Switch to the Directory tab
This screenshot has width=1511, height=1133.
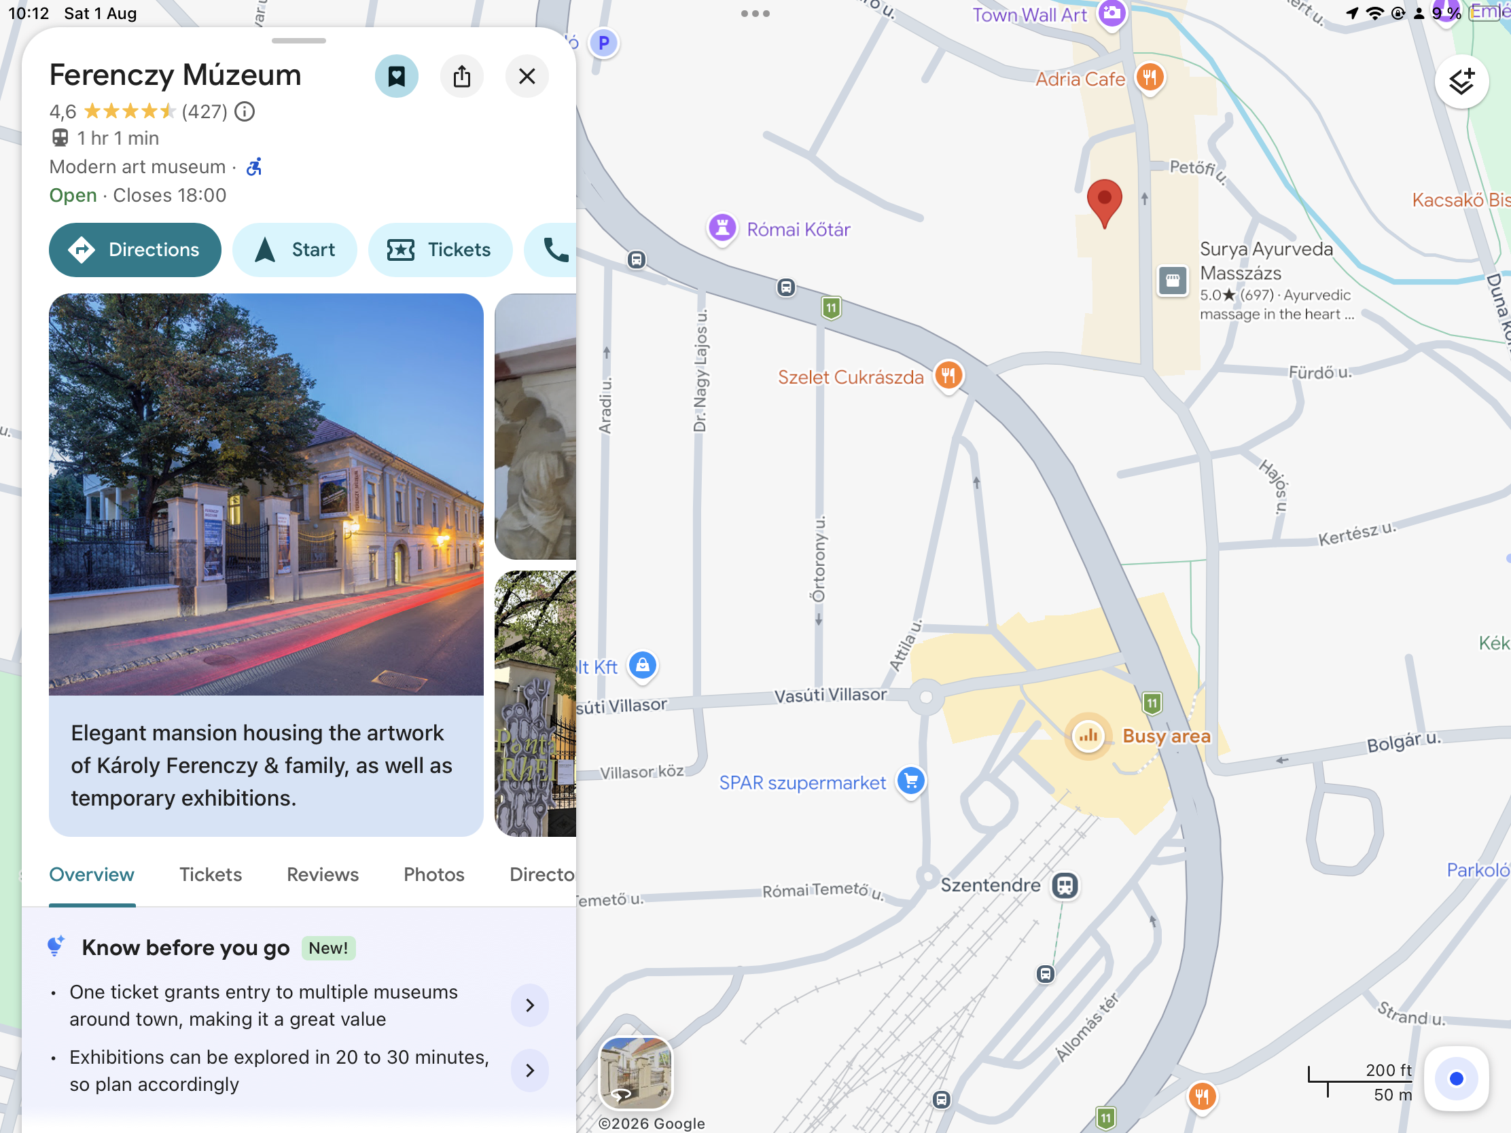point(542,875)
